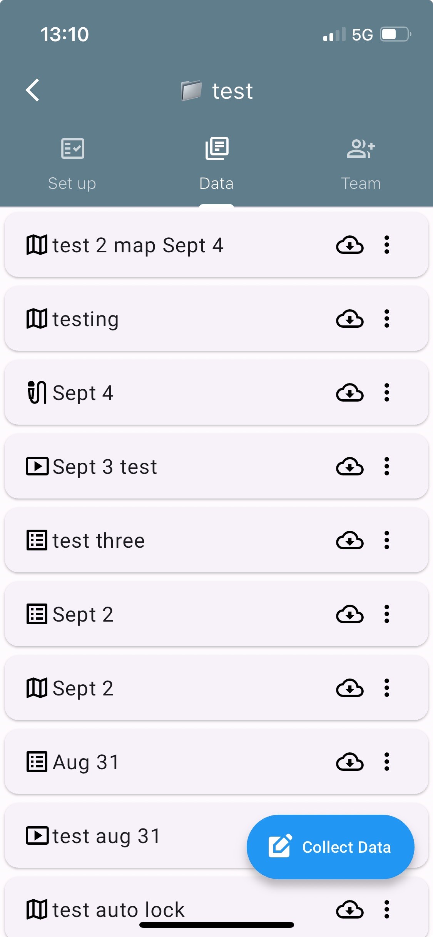Switch to the Set up tab
Screen dimensions: 433x937
tap(72, 164)
